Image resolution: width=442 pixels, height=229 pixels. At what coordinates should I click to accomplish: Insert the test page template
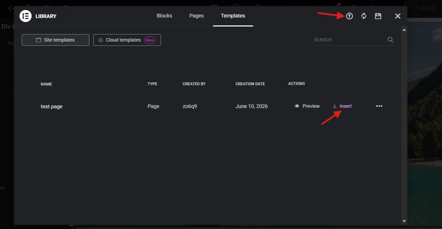pyautogui.click(x=342, y=106)
